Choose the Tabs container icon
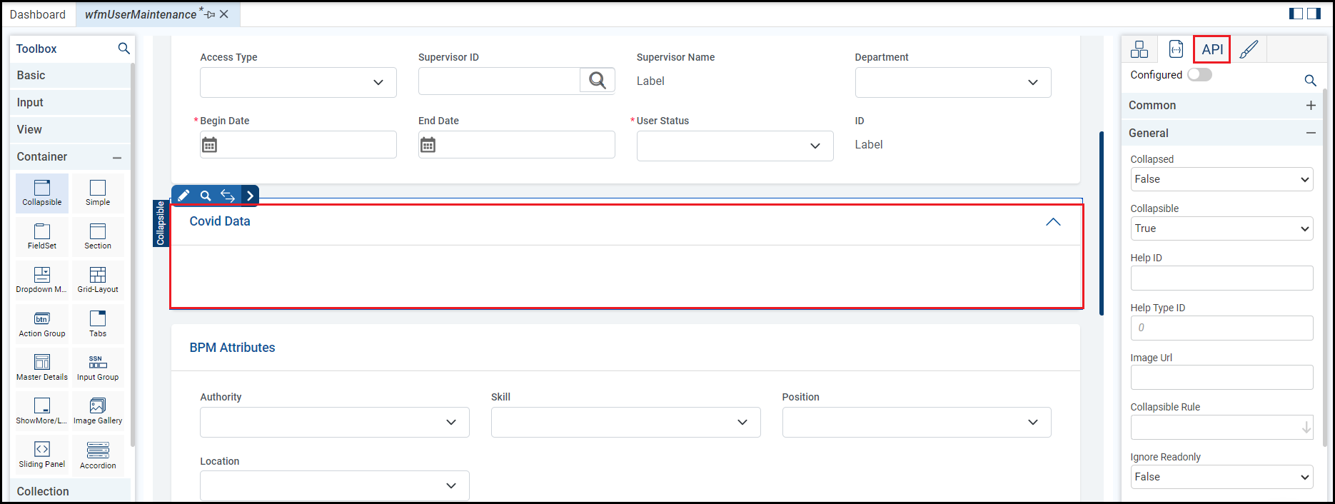 point(98,323)
